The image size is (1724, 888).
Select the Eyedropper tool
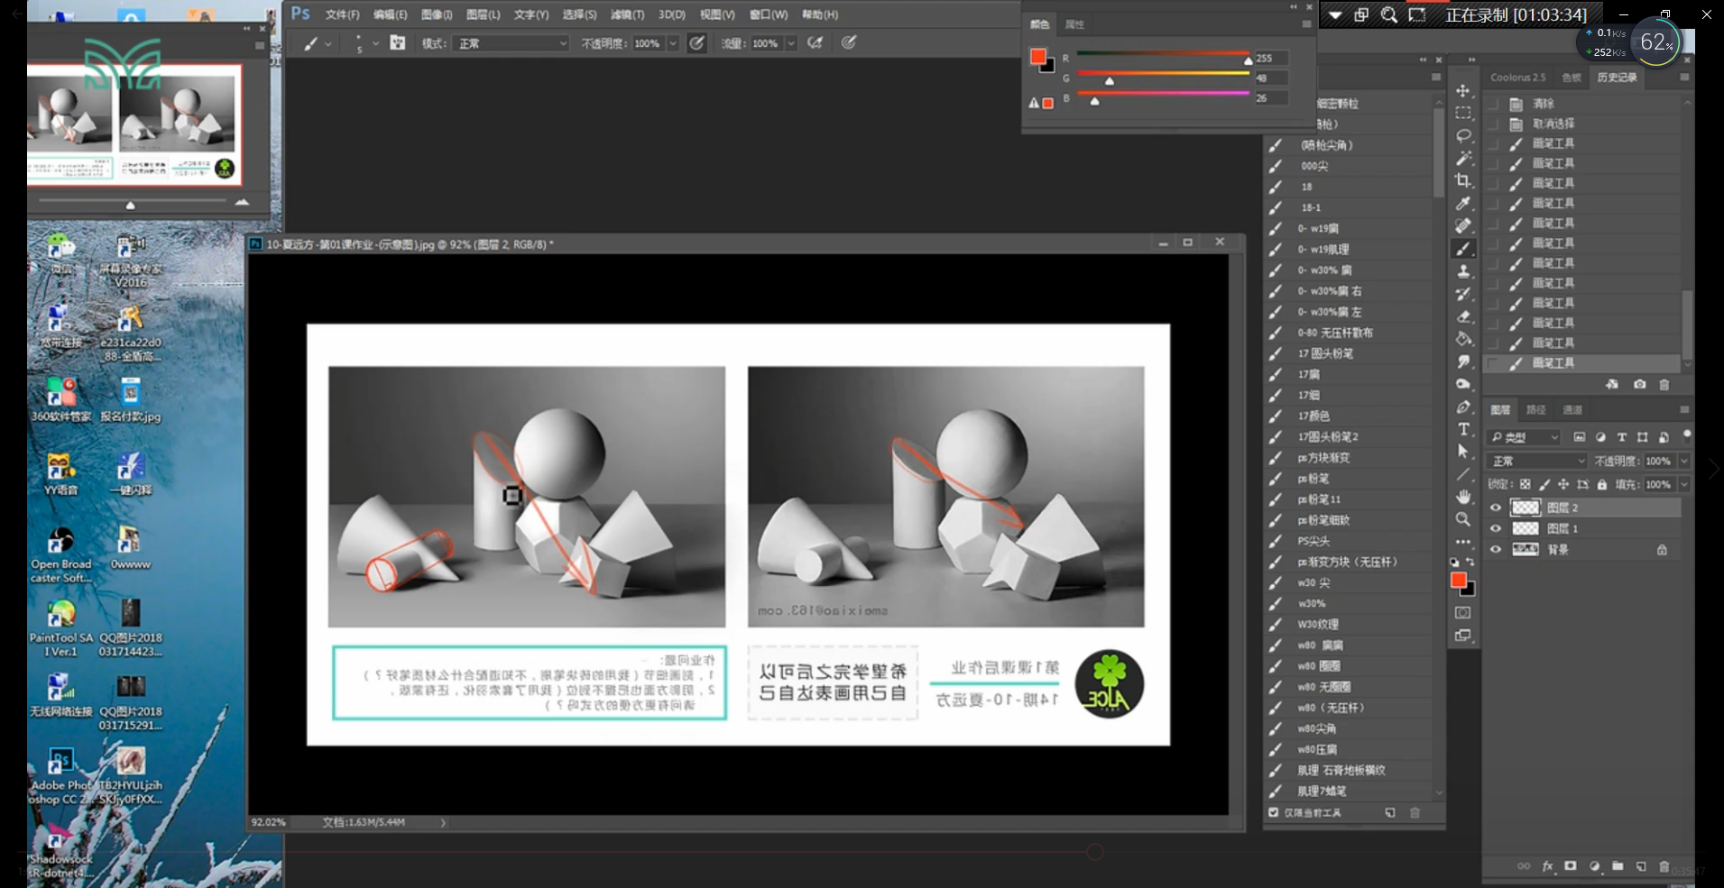point(1463,204)
